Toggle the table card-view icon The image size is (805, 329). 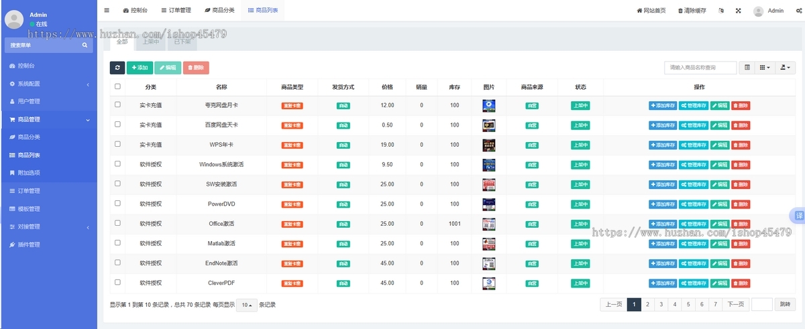point(747,68)
